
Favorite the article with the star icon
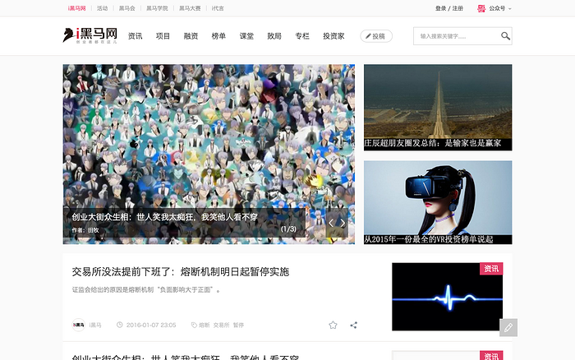(333, 325)
